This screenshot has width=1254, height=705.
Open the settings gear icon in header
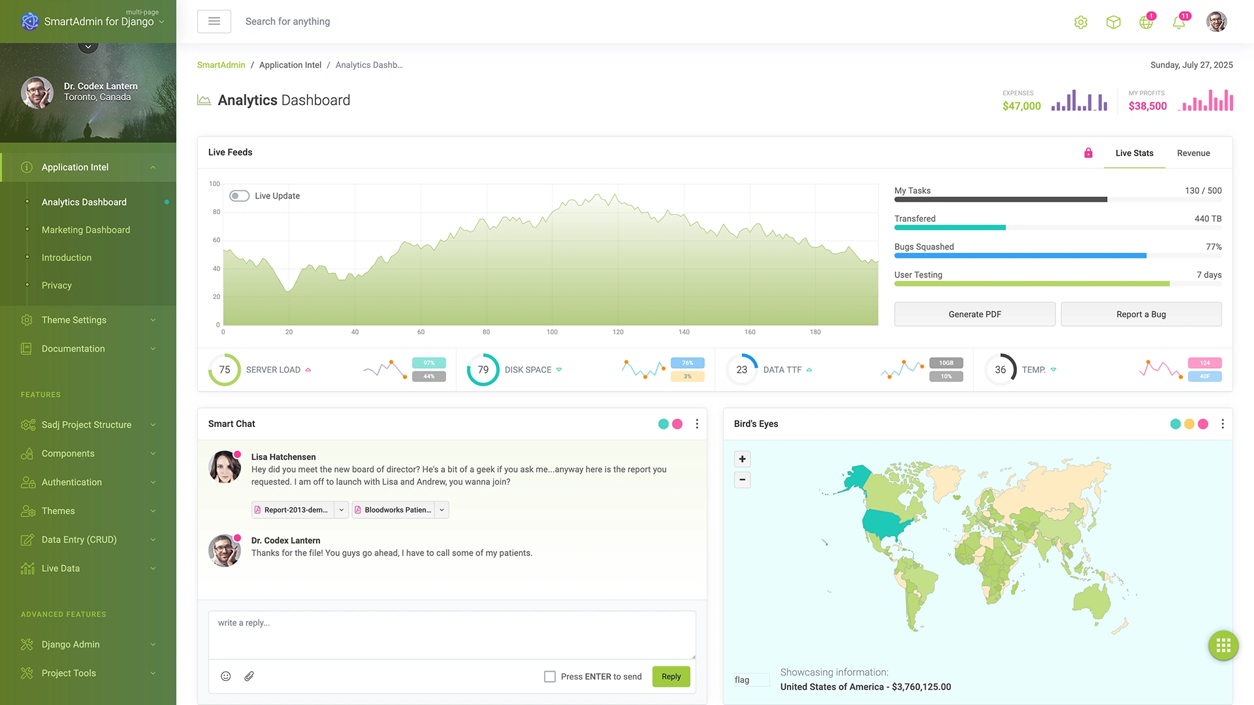[x=1080, y=22]
